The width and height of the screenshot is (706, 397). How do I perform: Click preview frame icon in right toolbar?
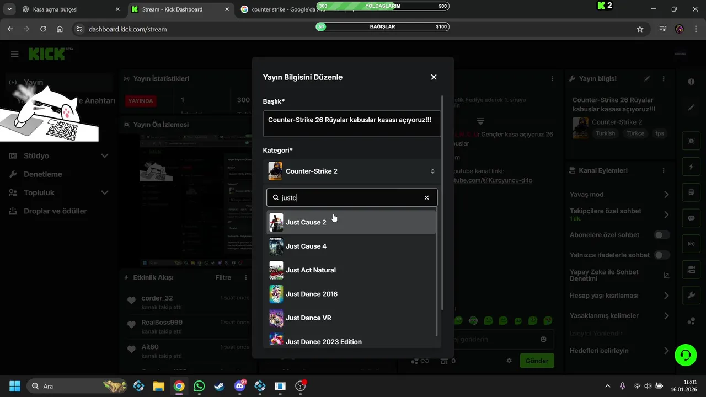coord(691,141)
